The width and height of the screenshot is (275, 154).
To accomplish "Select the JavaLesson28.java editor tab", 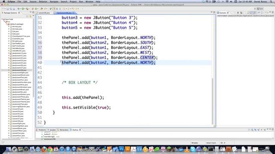I will [64, 13].
